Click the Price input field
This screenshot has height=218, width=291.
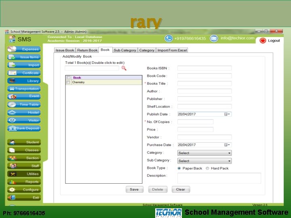pos(196,130)
